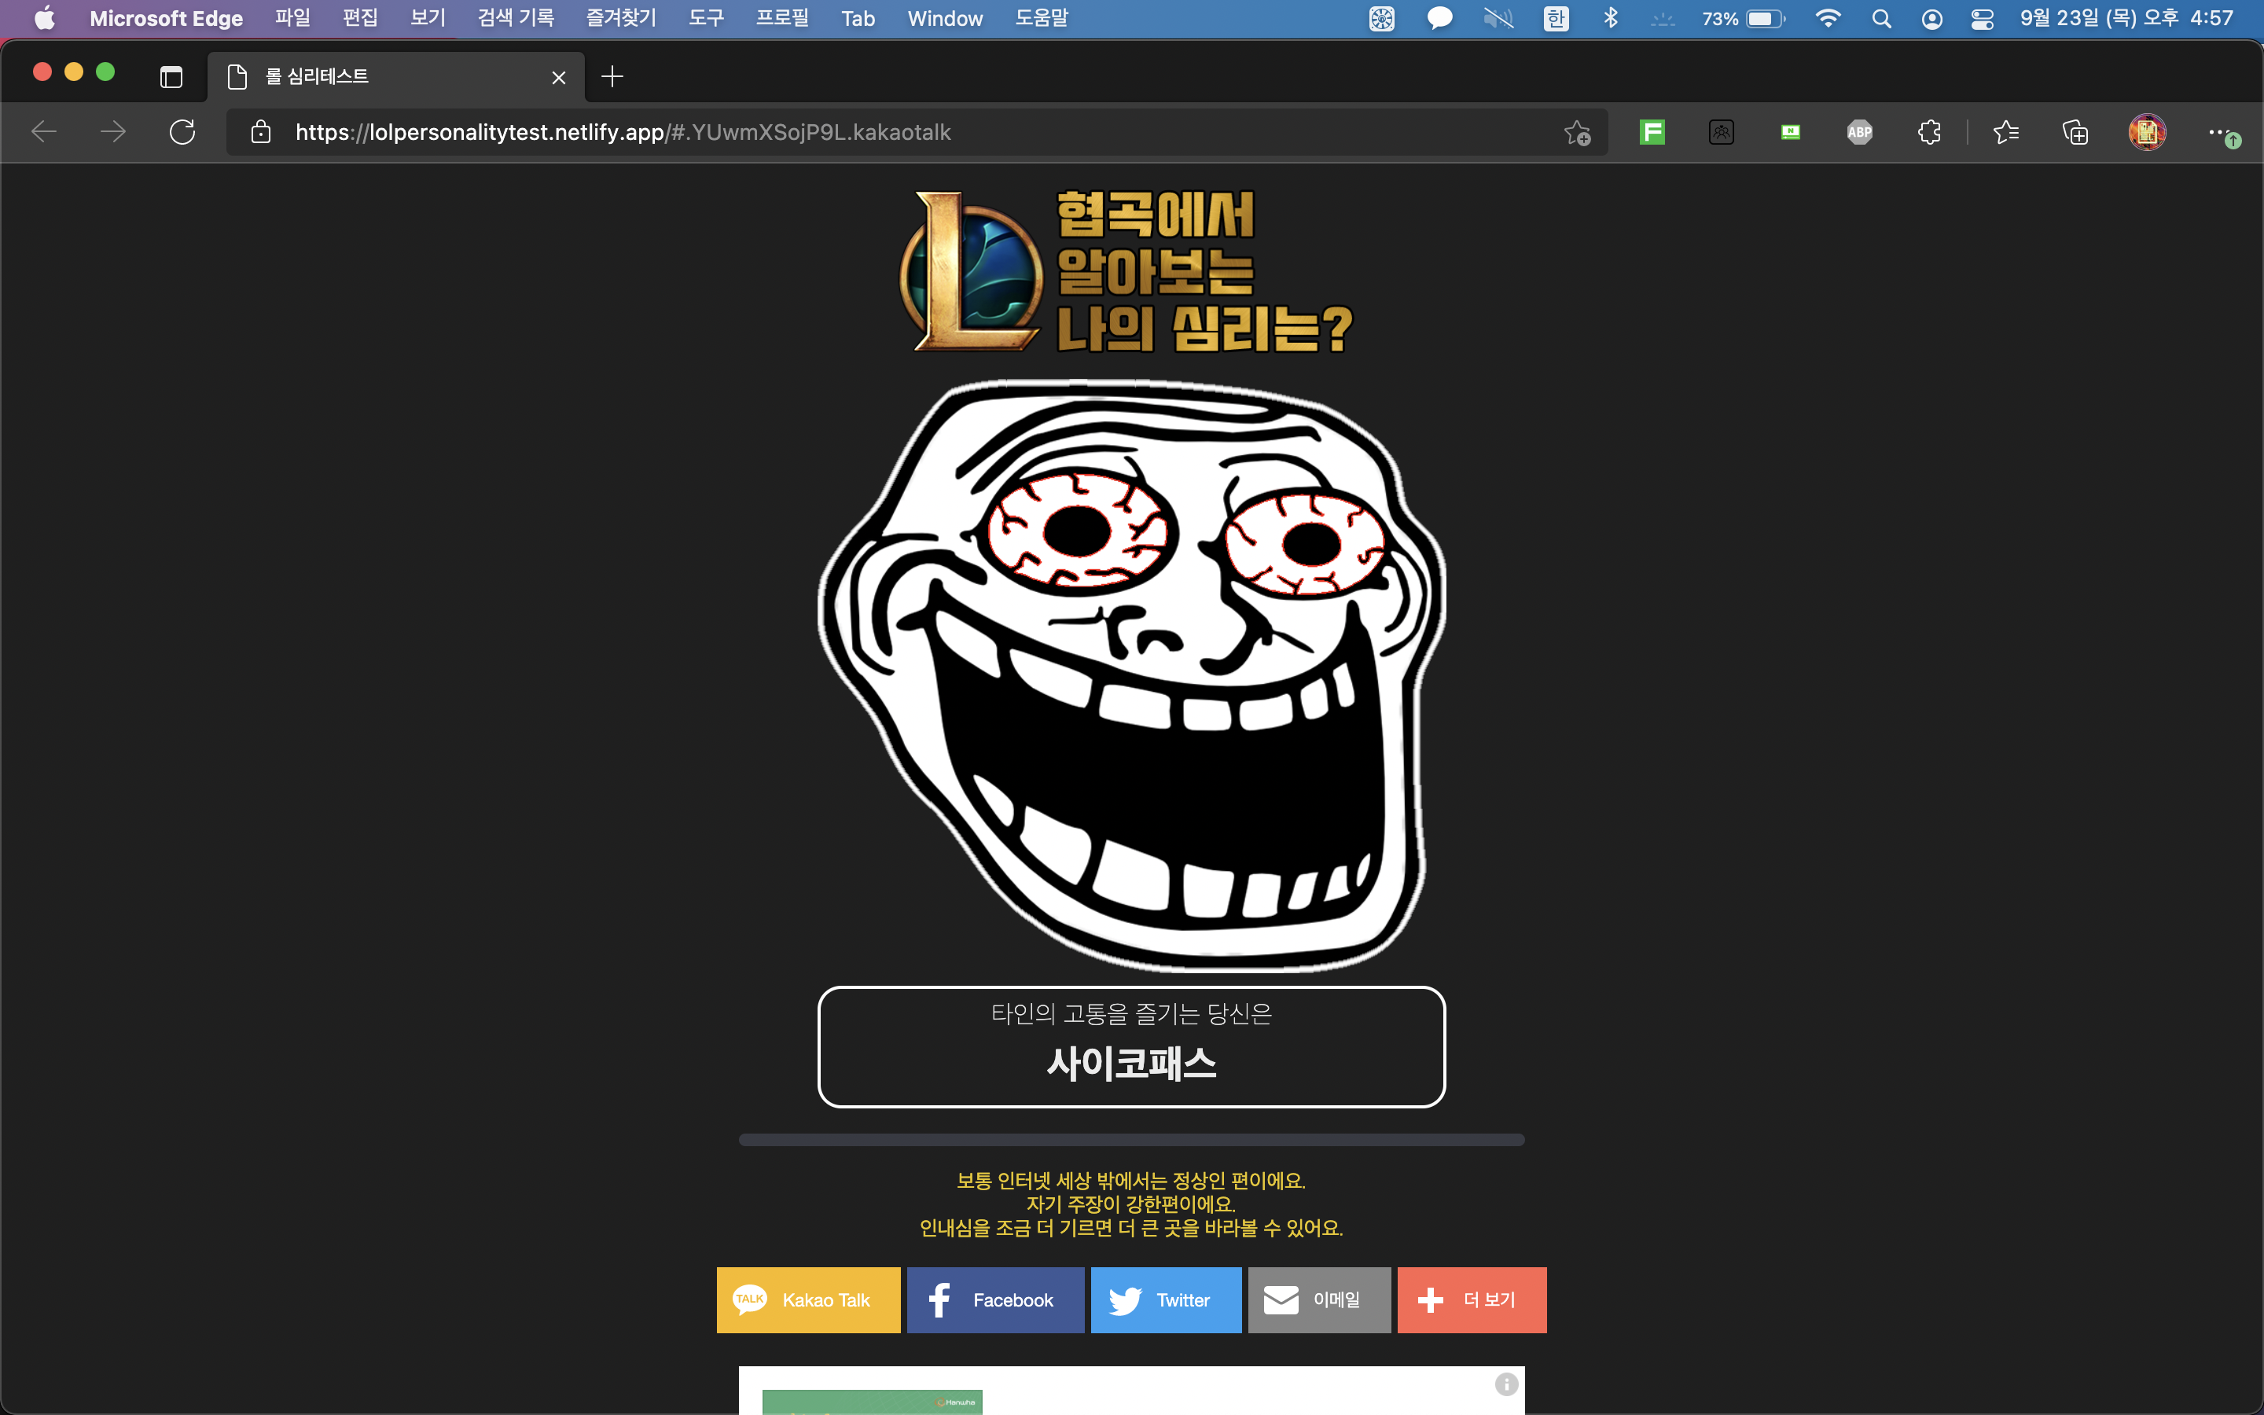This screenshot has width=2264, height=1415.
Task: Open the Wi-Fi status menu
Action: pos(1827,19)
